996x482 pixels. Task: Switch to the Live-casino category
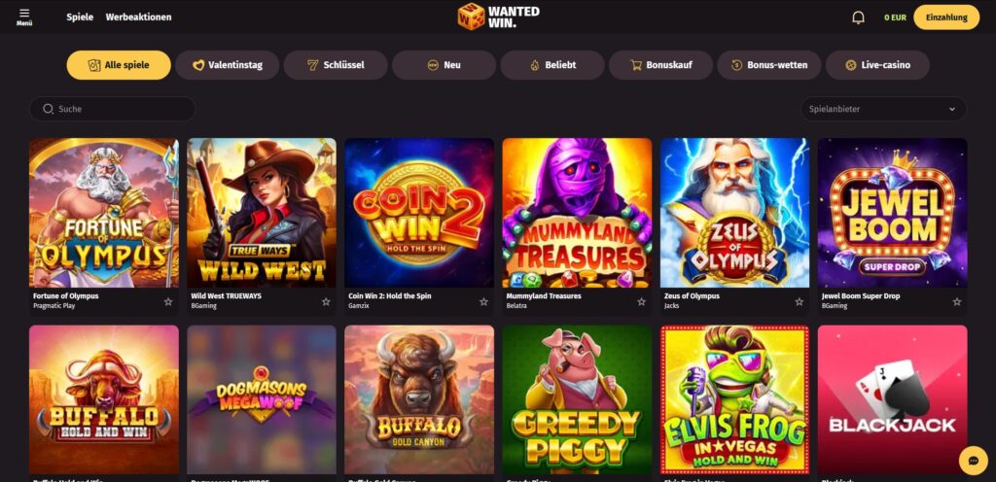click(878, 65)
